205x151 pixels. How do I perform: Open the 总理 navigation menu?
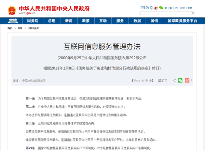(x=52, y=21)
